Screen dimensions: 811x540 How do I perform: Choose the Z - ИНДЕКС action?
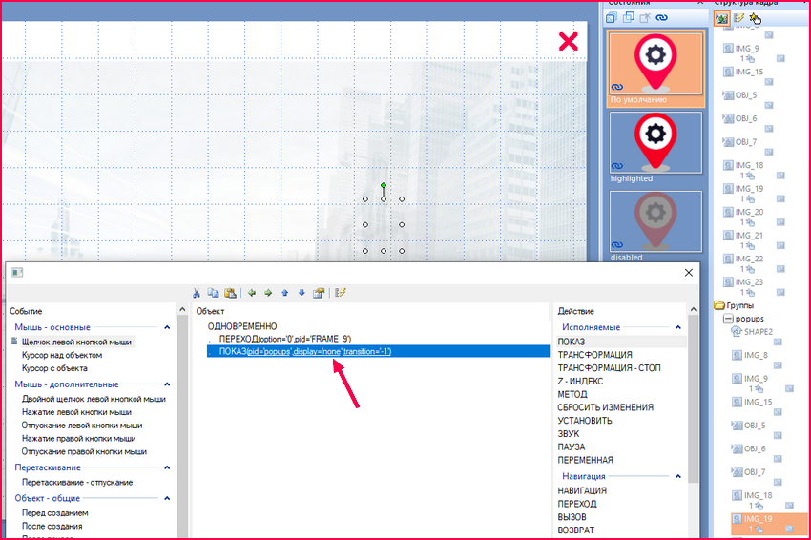[x=580, y=382]
